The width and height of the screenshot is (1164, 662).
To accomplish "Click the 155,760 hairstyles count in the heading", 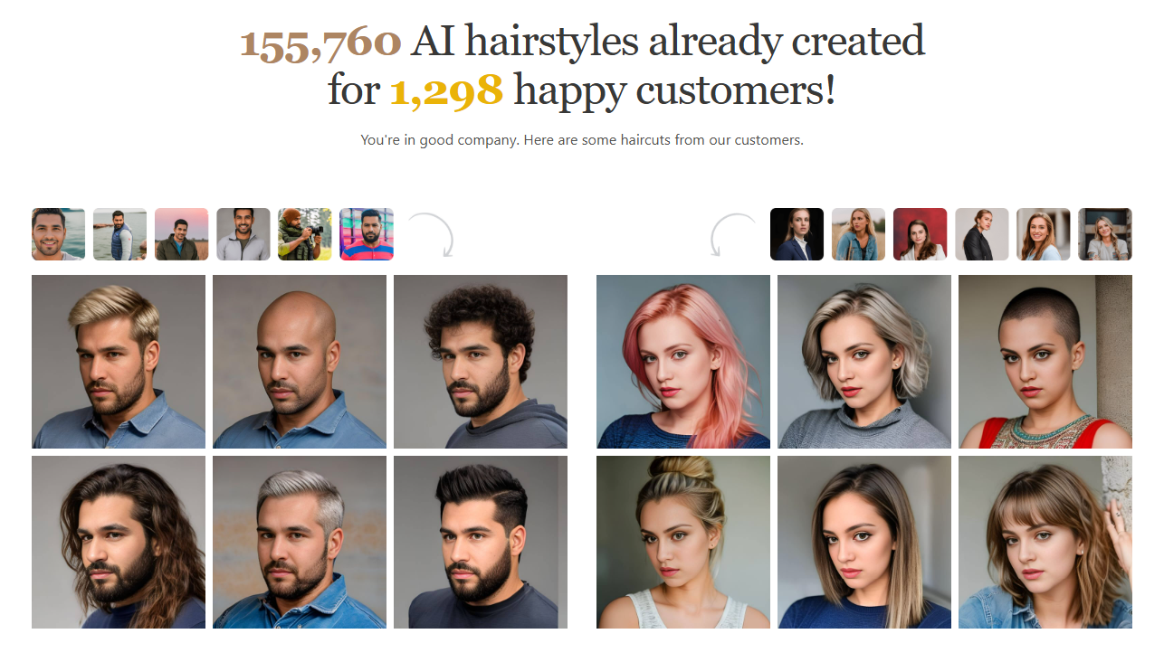I will 320,43.
